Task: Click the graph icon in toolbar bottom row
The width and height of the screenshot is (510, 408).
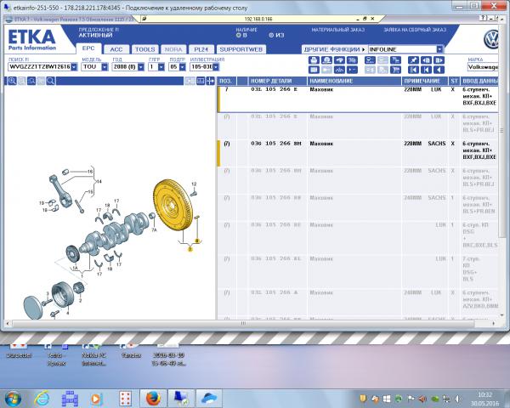Action: coord(339,70)
